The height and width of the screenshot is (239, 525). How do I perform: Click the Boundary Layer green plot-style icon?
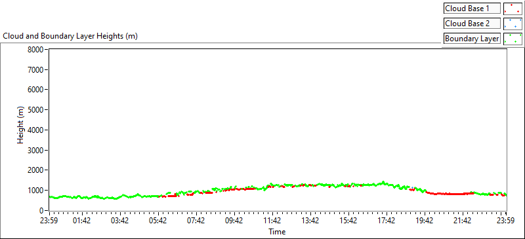(x=513, y=39)
